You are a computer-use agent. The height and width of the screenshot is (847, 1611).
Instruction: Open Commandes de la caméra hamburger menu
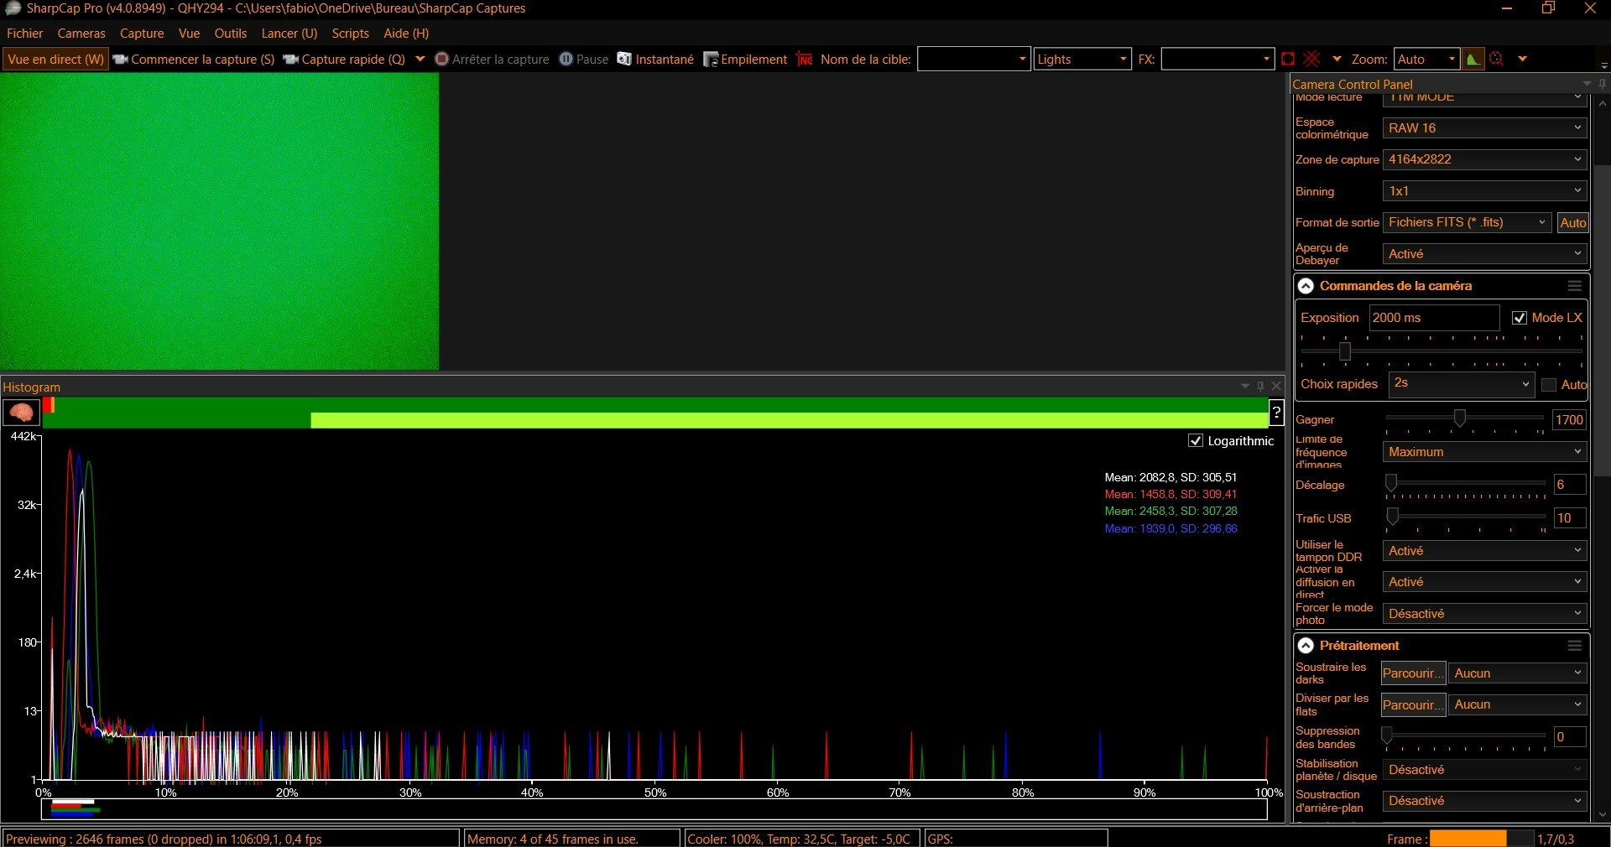point(1575,286)
